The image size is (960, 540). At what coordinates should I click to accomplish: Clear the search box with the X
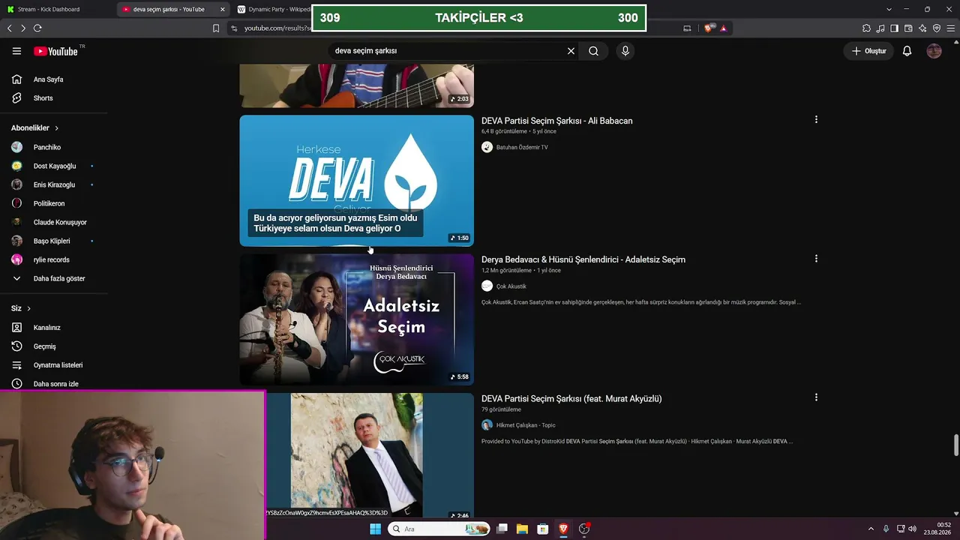tap(571, 51)
